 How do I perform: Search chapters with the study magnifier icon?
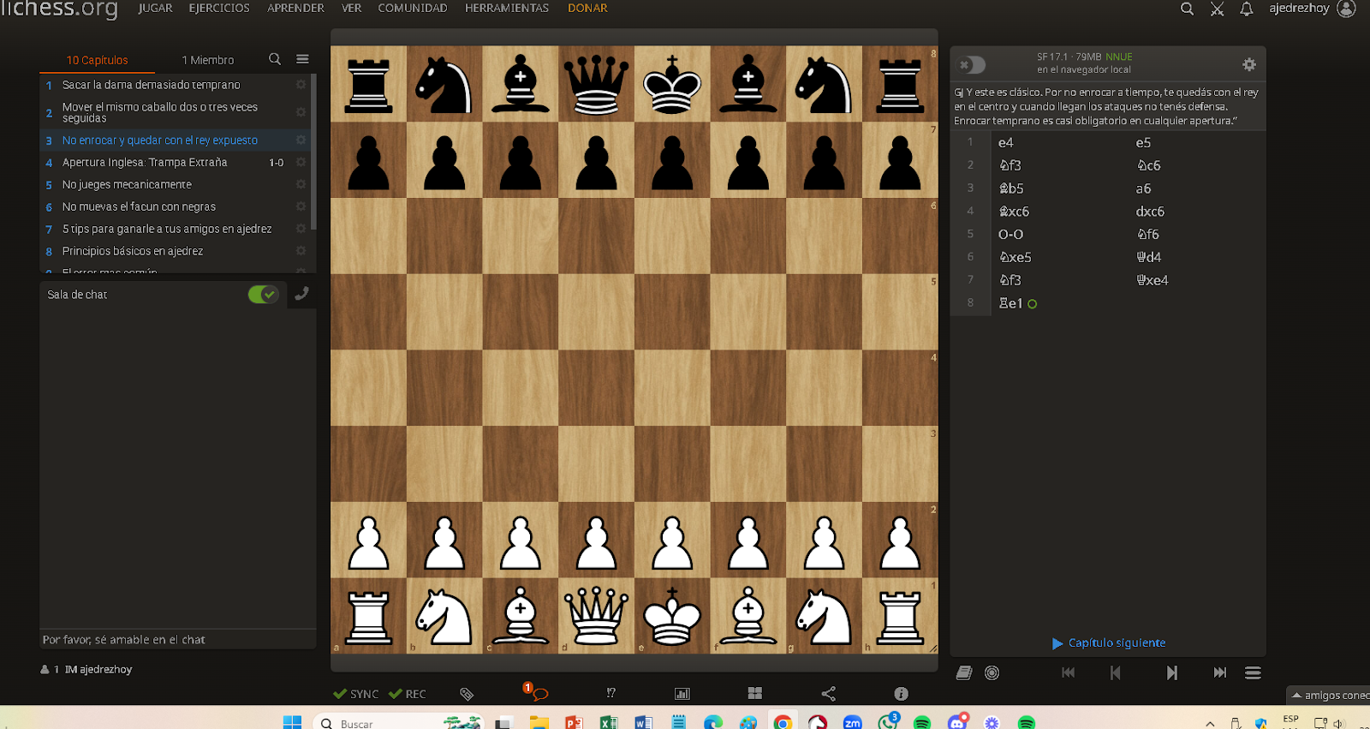click(275, 59)
